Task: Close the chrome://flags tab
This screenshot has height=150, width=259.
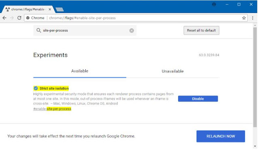Action: pos(50,9)
